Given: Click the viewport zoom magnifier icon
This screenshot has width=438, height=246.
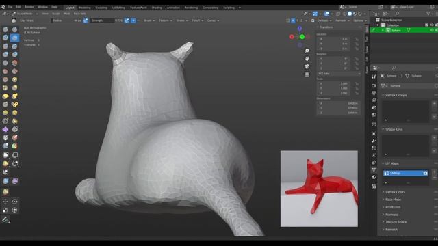Looking at the screenshot, I should [307, 51].
